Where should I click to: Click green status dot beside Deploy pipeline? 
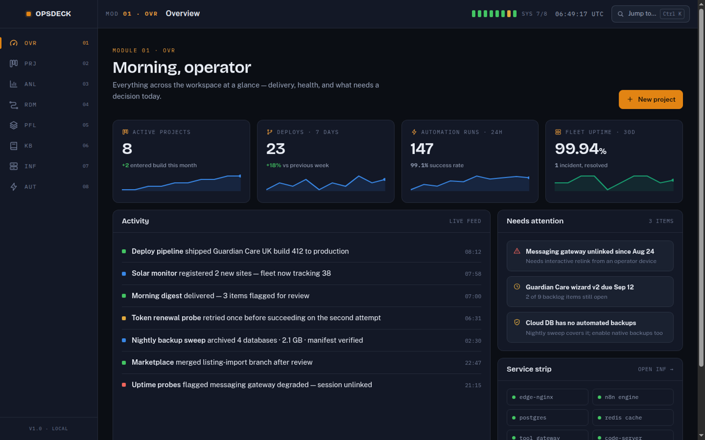124,251
